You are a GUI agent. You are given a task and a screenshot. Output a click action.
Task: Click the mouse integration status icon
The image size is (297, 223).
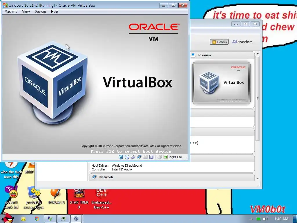click(x=160, y=157)
